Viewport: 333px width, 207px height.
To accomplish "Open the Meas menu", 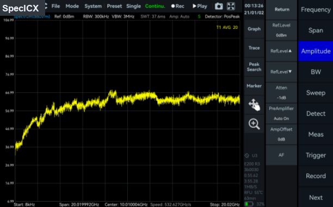I will tap(316, 134).
